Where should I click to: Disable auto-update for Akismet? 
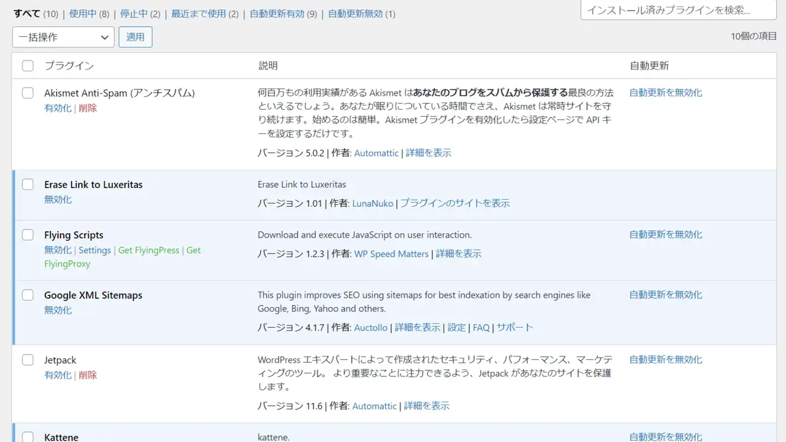666,93
